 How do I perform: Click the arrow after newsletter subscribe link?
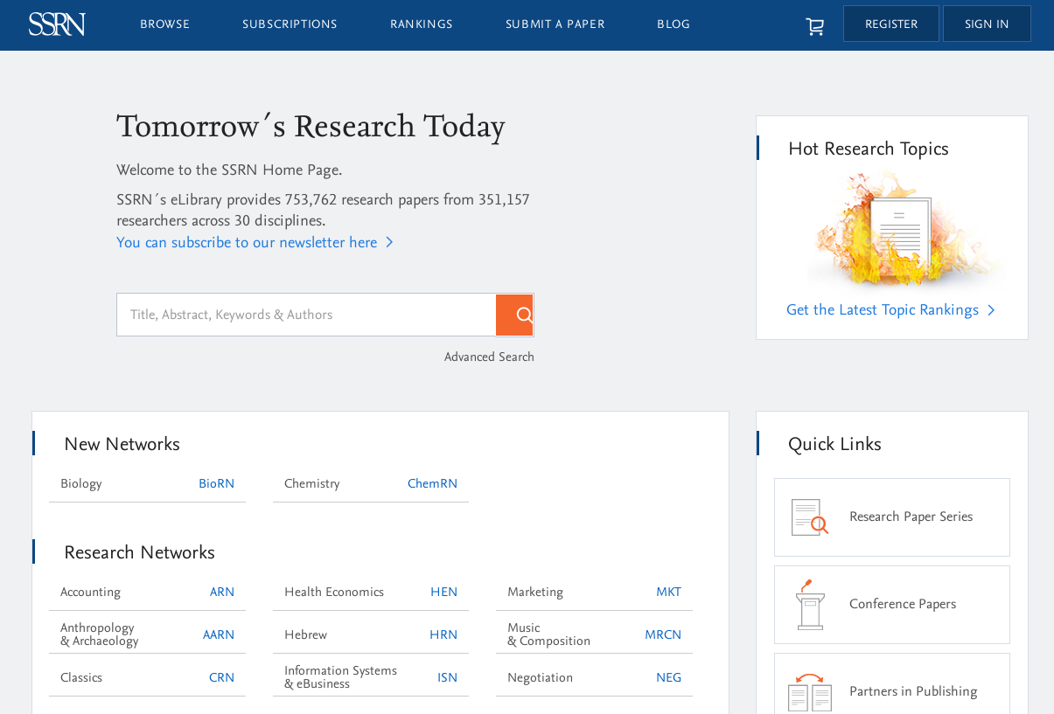pos(389,243)
